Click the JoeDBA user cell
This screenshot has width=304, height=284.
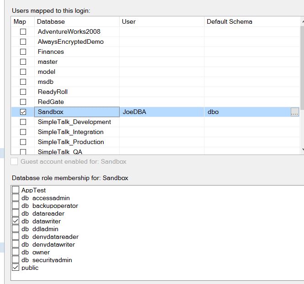135,112
